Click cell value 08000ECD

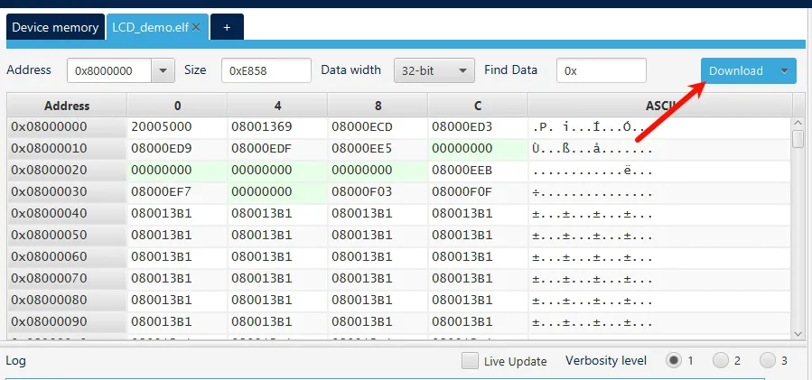(378, 127)
